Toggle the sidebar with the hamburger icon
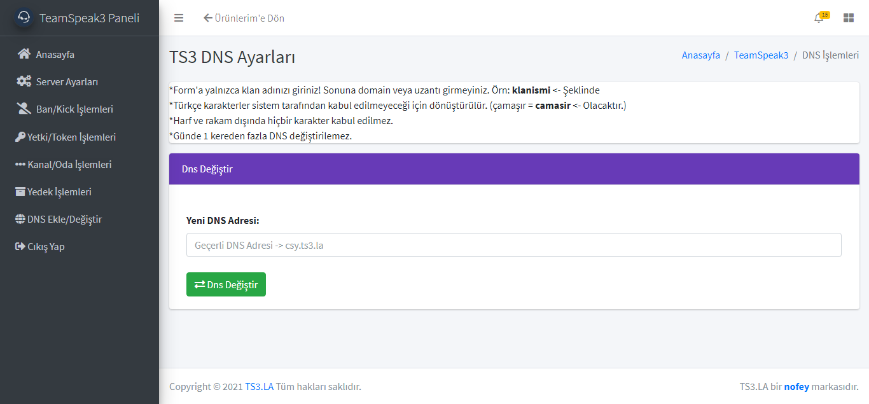 [179, 18]
